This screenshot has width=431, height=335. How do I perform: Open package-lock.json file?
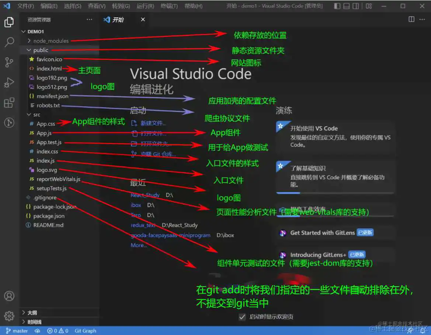(55, 207)
